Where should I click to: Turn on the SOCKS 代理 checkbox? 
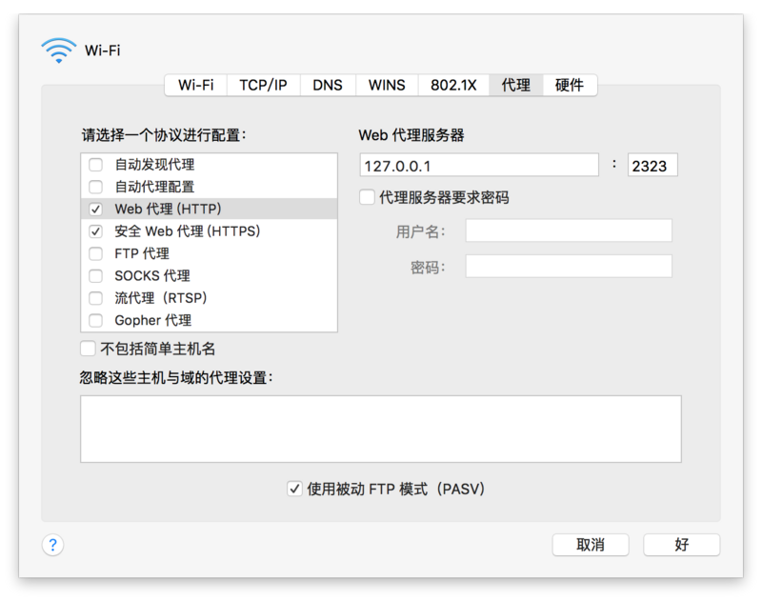click(94, 275)
